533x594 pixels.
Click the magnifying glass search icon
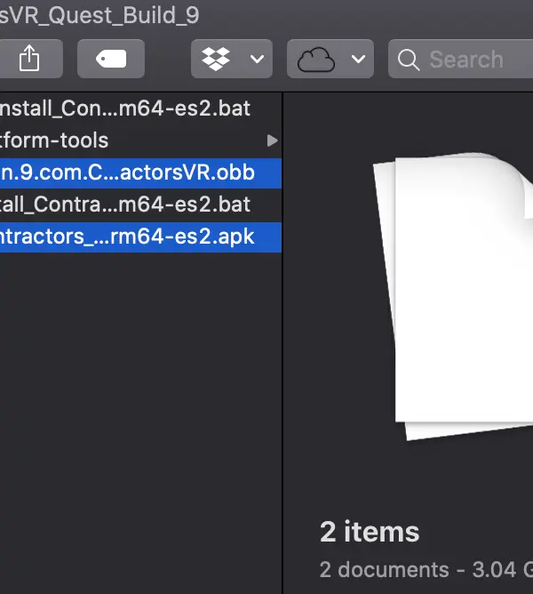(409, 60)
